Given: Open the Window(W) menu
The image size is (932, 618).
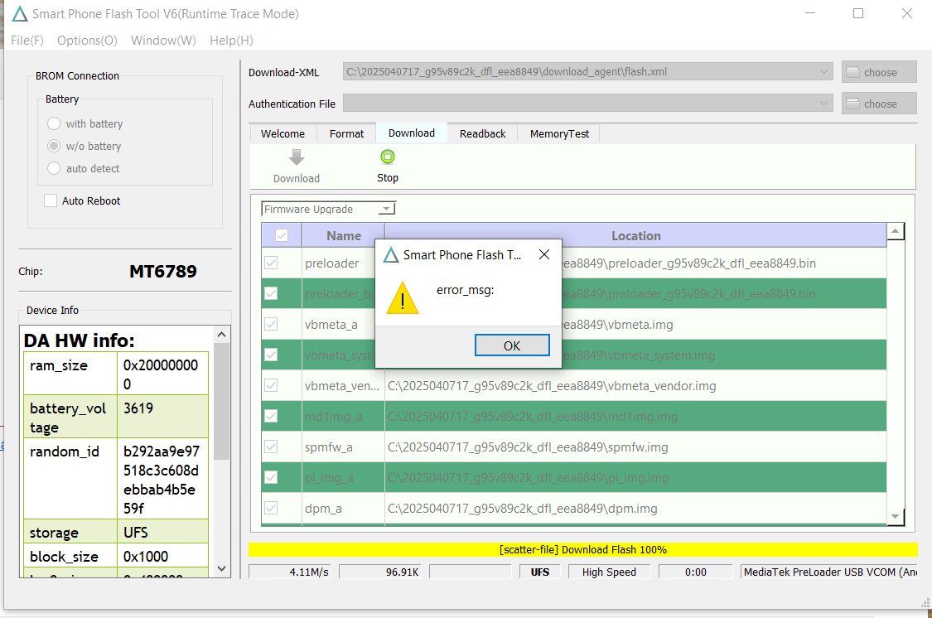Looking at the screenshot, I should (x=163, y=41).
